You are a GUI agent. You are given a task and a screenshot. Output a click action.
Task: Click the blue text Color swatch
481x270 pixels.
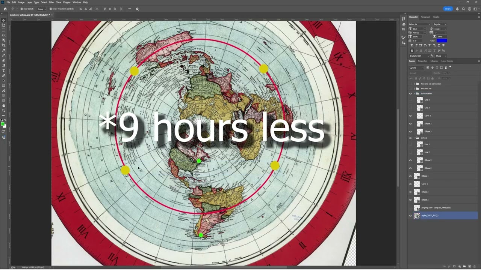pos(442,40)
